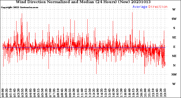Click the "13:25" time axis label
The image size is (181, 98).
click(x=94, y=93)
